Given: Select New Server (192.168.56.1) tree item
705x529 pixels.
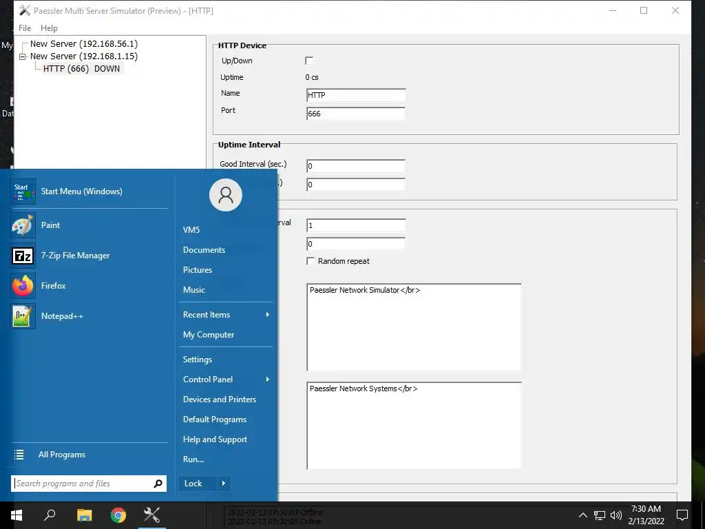Looking at the screenshot, I should (x=83, y=43).
